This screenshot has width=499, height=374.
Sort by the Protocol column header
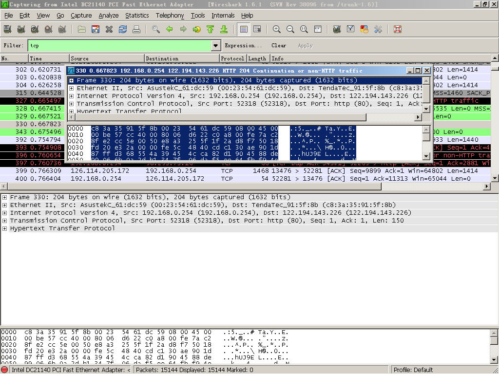coord(232,58)
